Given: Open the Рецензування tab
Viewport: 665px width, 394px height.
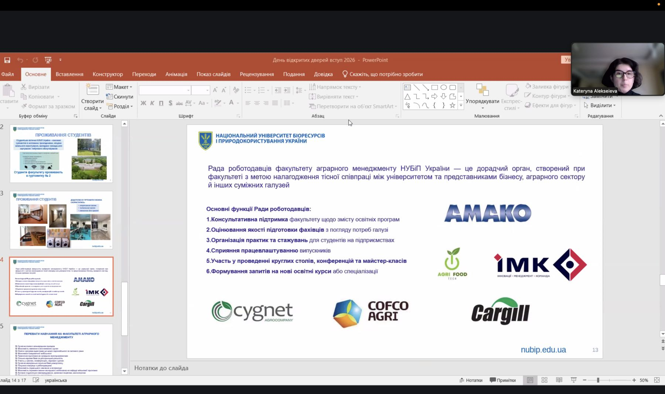Looking at the screenshot, I should 257,74.
